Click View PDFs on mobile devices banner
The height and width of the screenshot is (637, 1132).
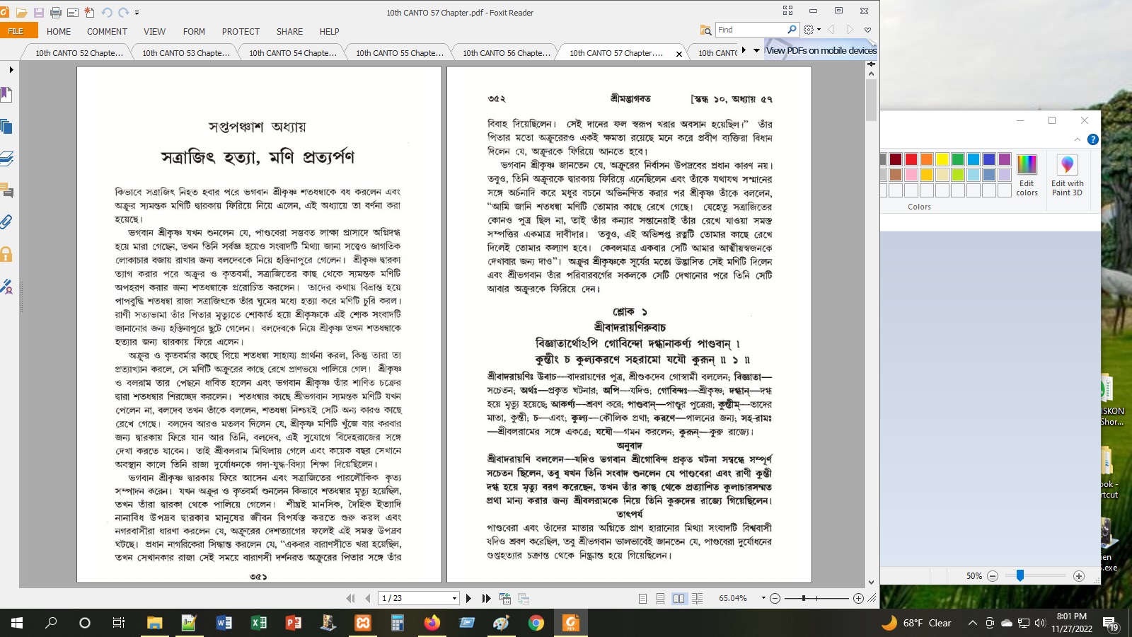click(821, 50)
